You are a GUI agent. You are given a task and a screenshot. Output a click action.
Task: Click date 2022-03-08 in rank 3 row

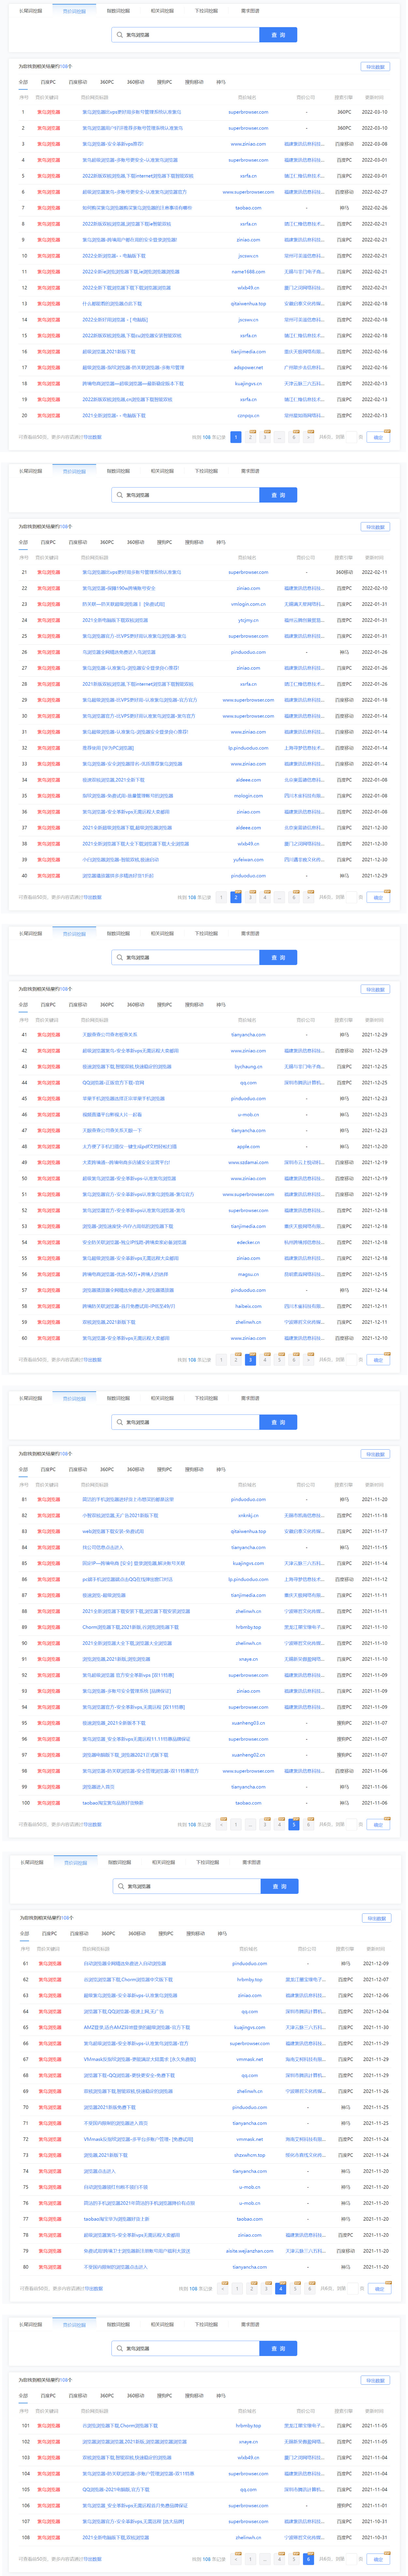click(374, 144)
